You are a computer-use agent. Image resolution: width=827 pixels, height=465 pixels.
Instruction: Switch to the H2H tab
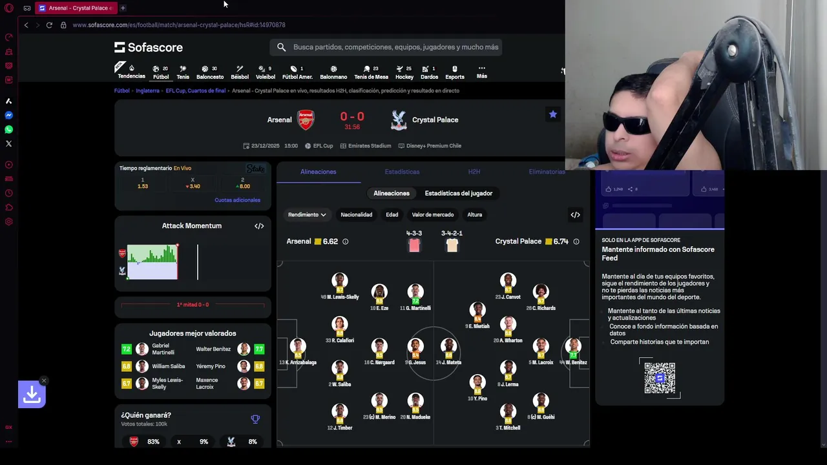(x=474, y=172)
